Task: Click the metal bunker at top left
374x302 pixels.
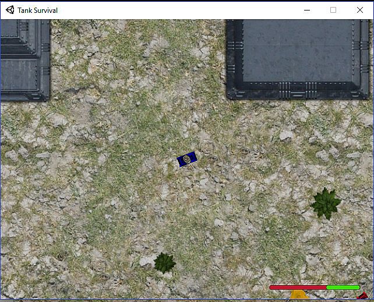Action: 25,60
